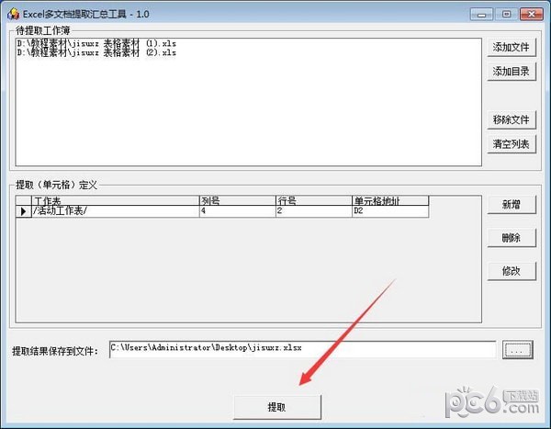Maximize the application window
The image size is (551, 429).
(506, 14)
